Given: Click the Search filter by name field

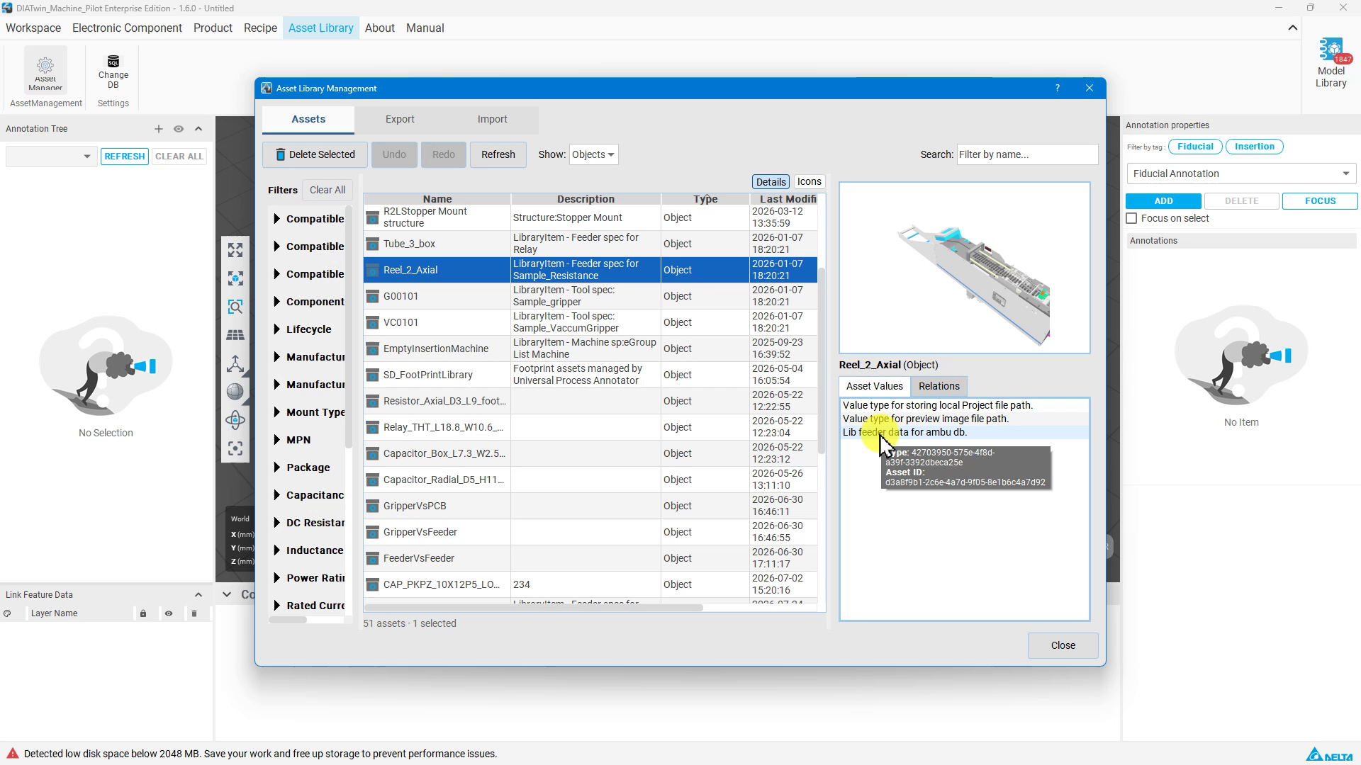Looking at the screenshot, I should click(1027, 154).
